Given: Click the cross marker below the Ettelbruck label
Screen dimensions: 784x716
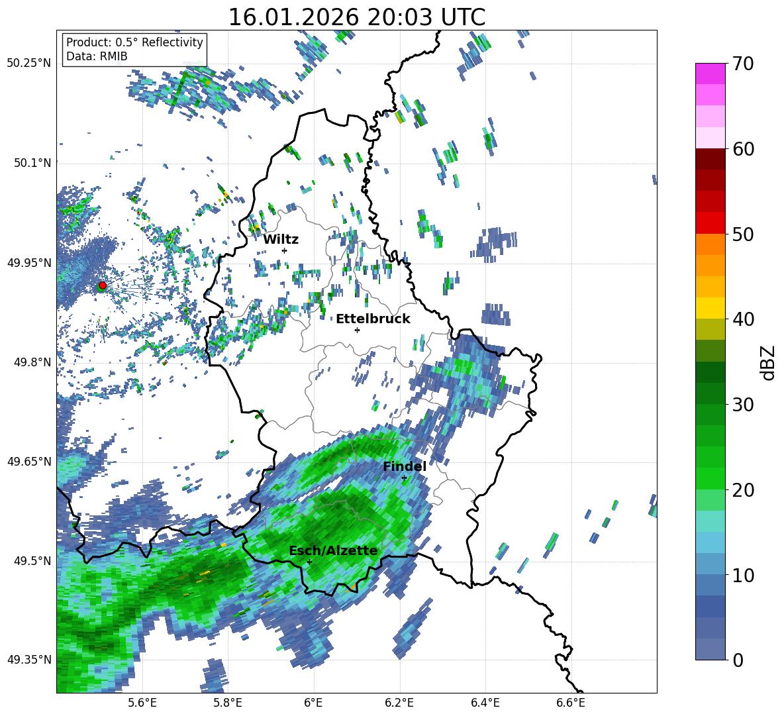Looking at the screenshot, I should [357, 330].
